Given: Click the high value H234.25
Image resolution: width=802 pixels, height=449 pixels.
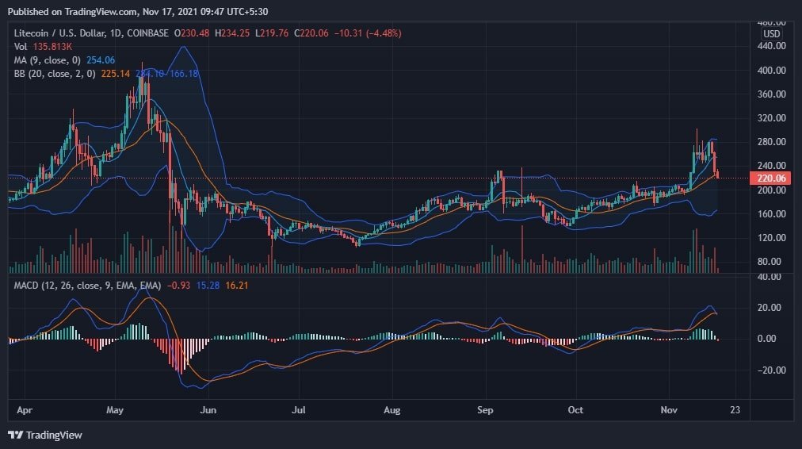Looking at the screenshot, I should point(231,33).
